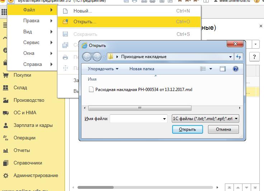Open the Вид menu
The image size is (264, 191).
(32, 32)
